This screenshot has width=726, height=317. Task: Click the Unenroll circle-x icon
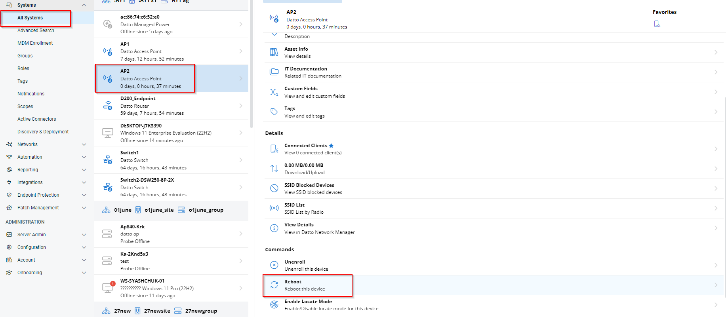[x=274, y=265]
